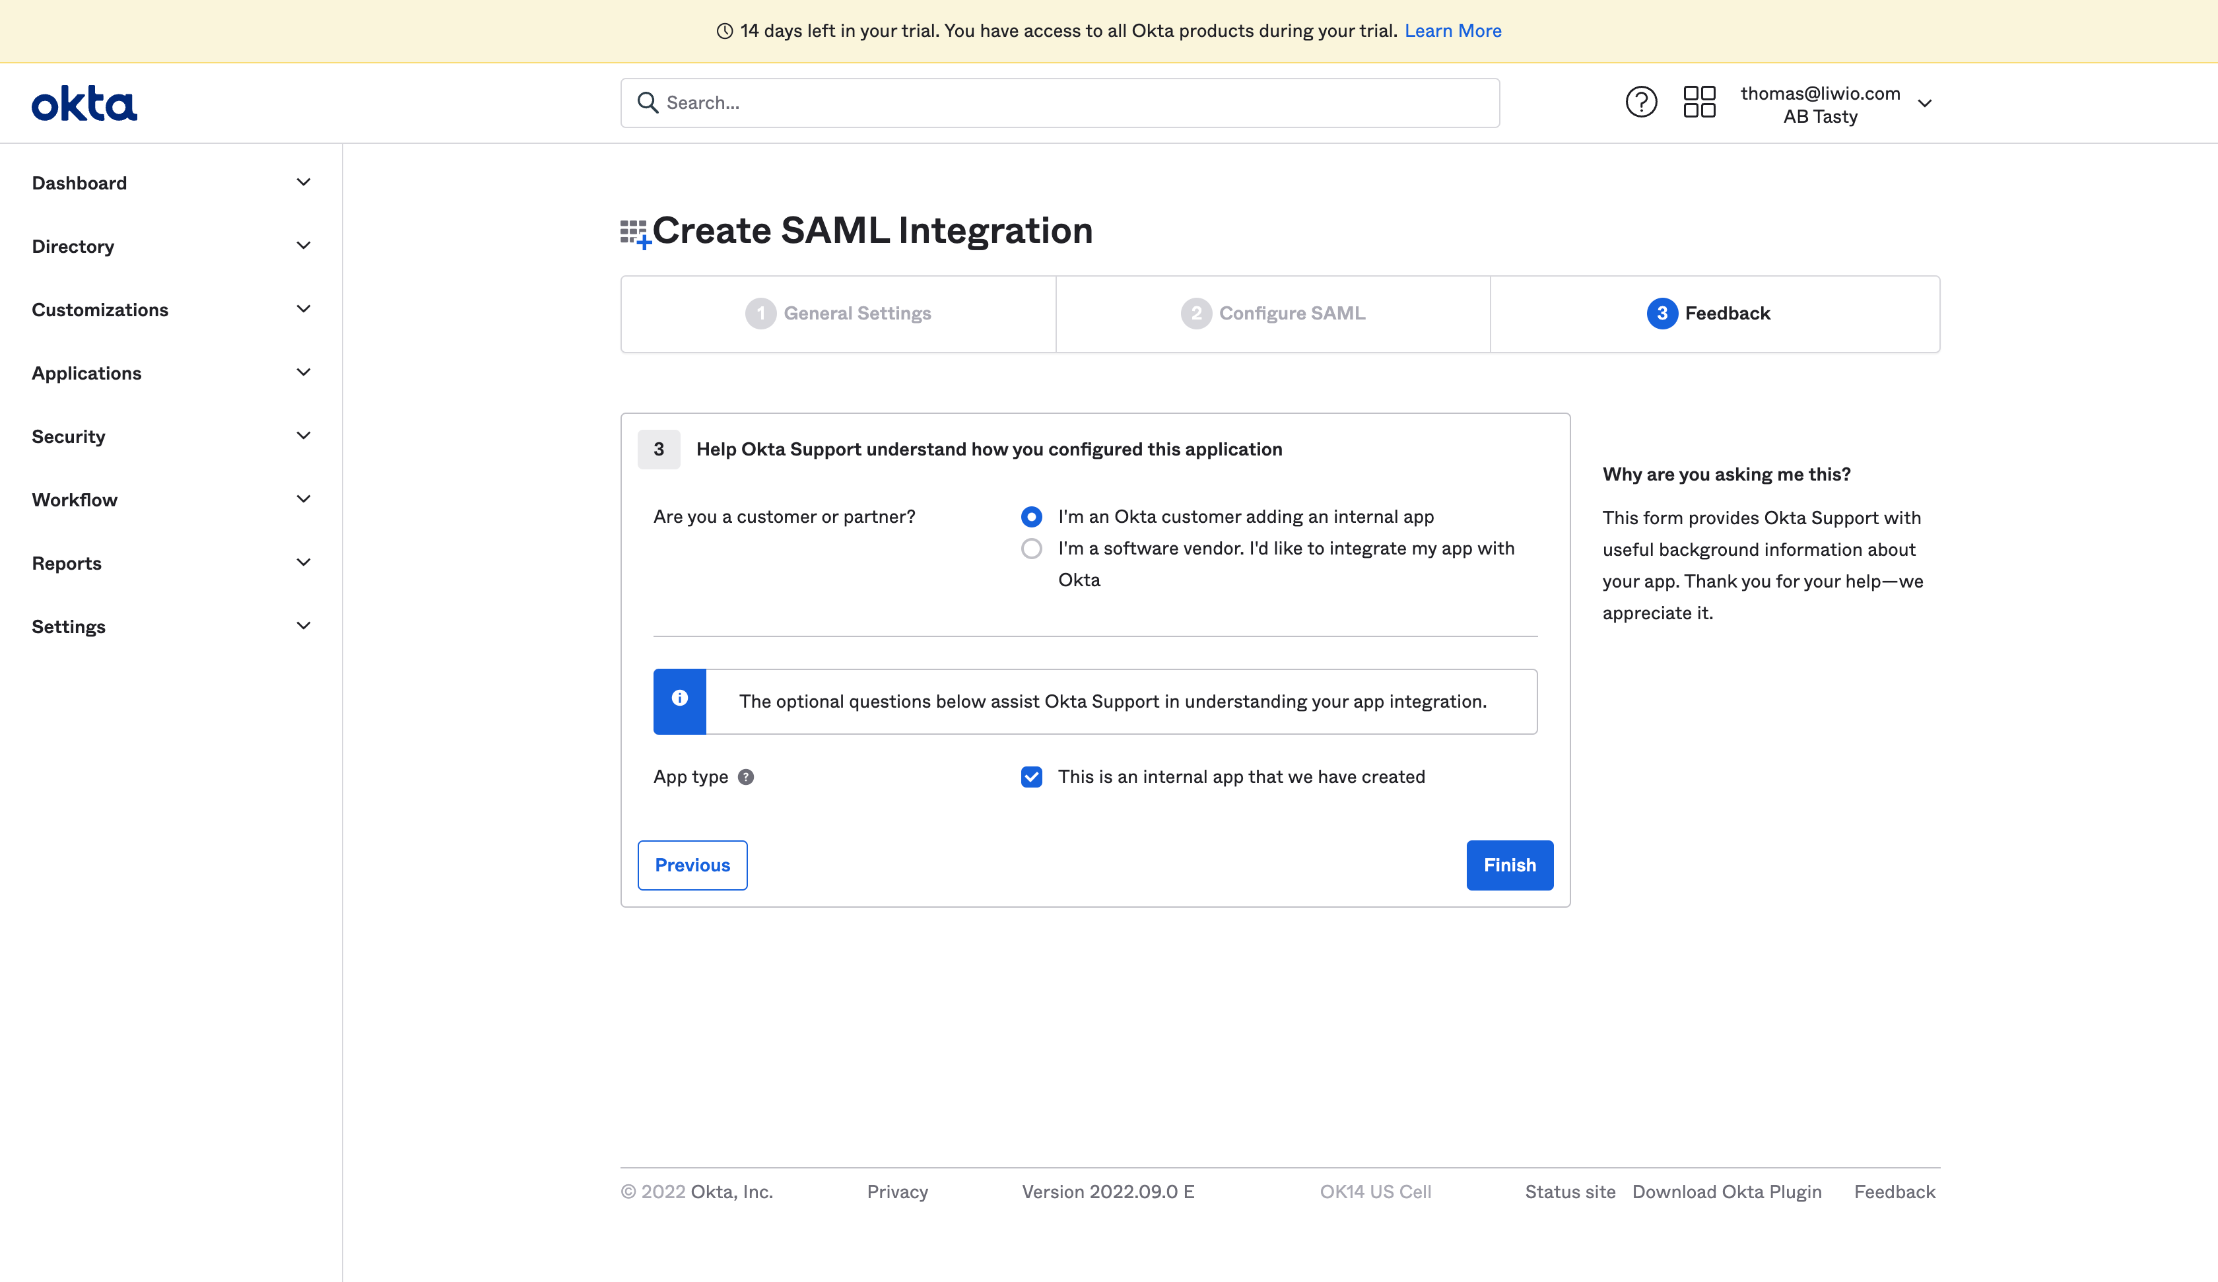Click the 'App type' label

click(690, 776)
